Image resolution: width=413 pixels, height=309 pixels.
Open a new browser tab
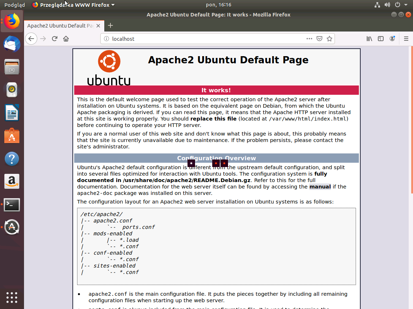[x=110, y=25]
